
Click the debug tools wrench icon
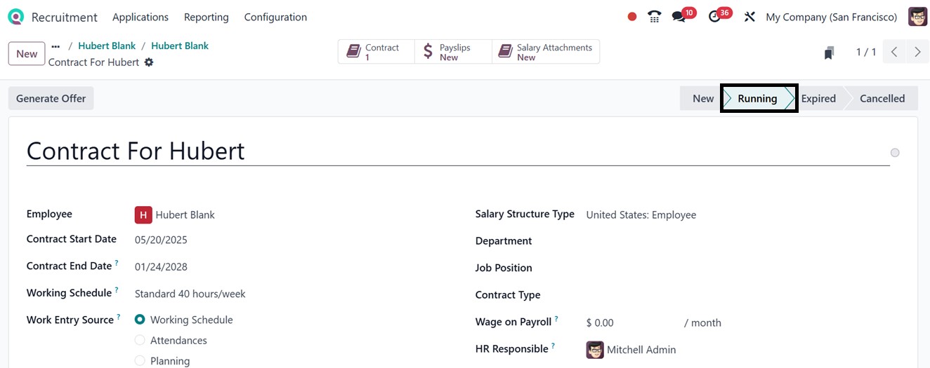(749, 17)
